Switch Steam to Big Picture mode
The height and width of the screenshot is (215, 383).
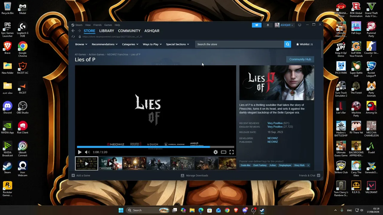point(300,25)
